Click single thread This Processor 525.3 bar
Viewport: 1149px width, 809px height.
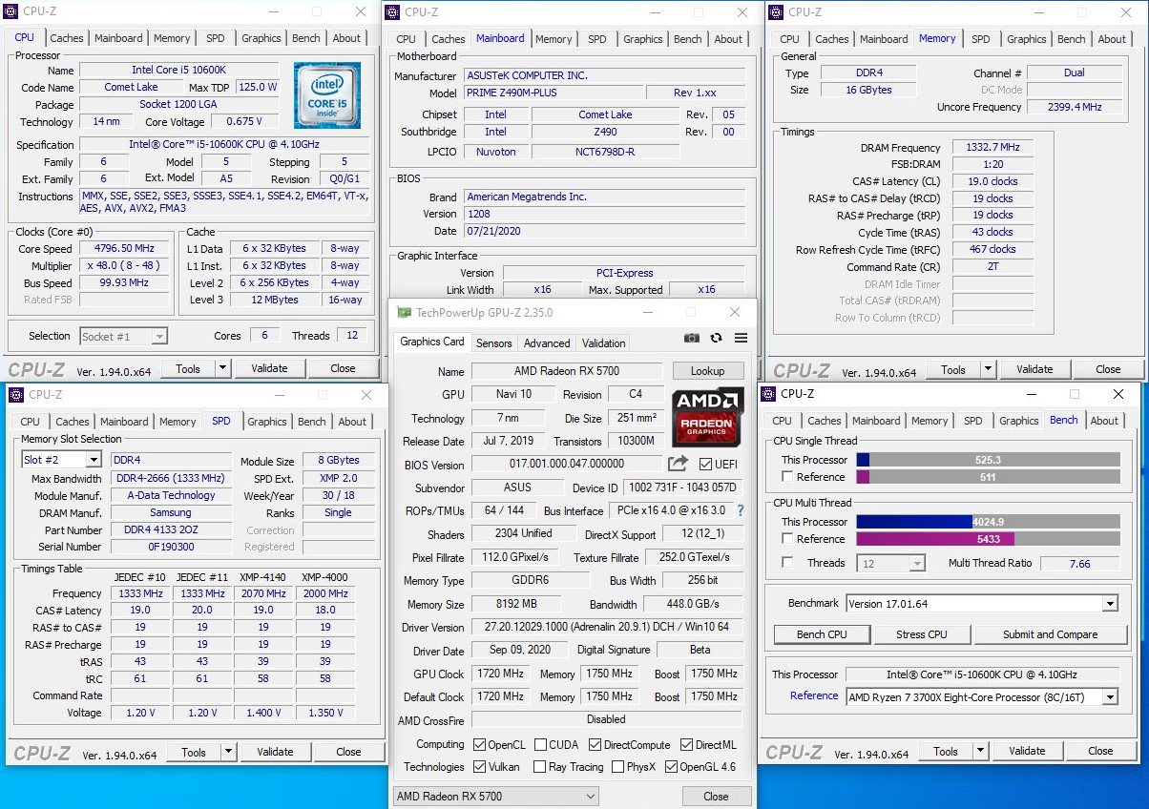pos(988,460)
